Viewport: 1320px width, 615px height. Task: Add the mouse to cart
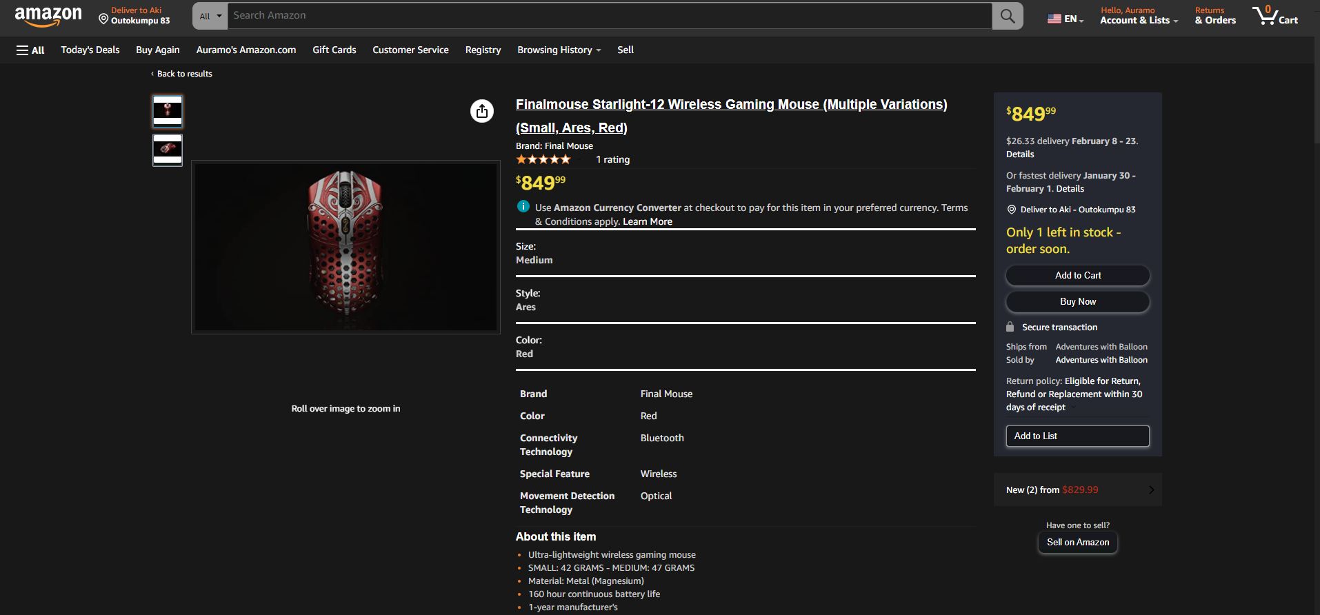click(1078, 275)
